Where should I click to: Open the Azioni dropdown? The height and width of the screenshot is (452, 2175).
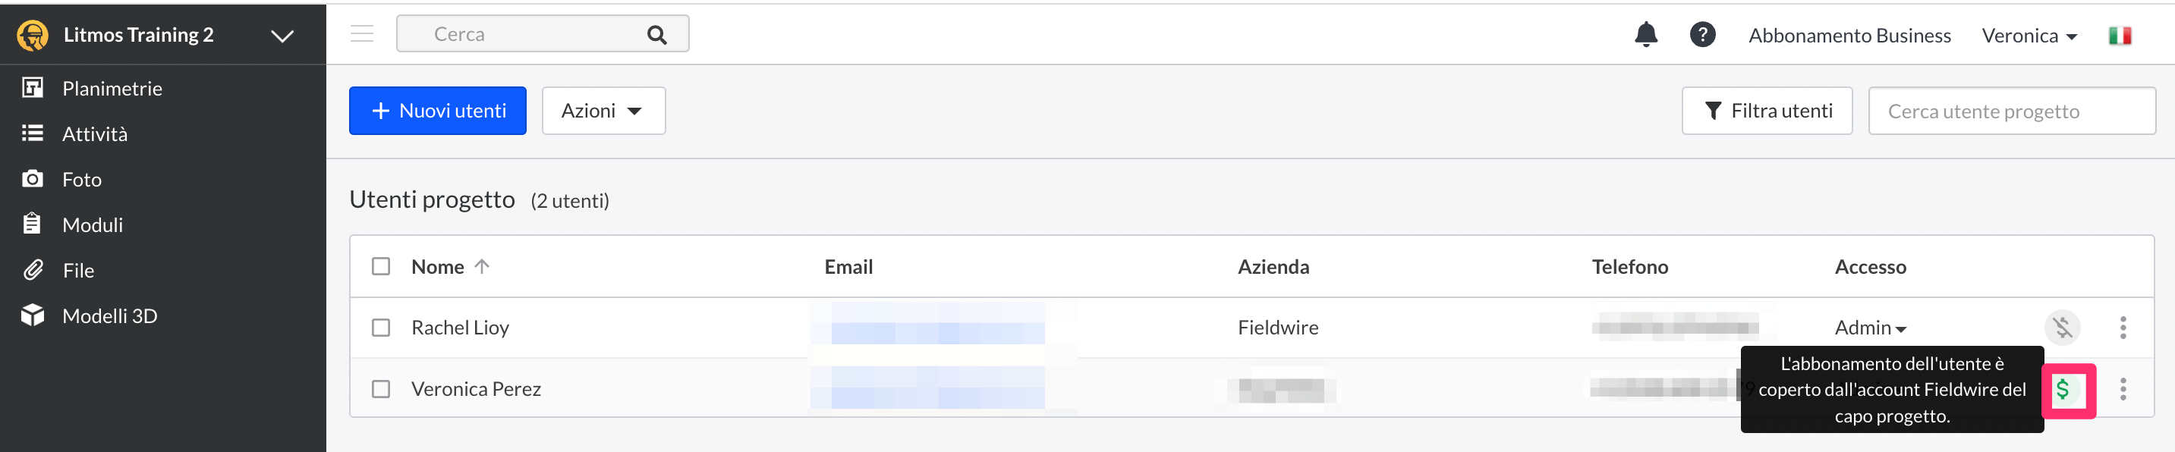[603, 111]
